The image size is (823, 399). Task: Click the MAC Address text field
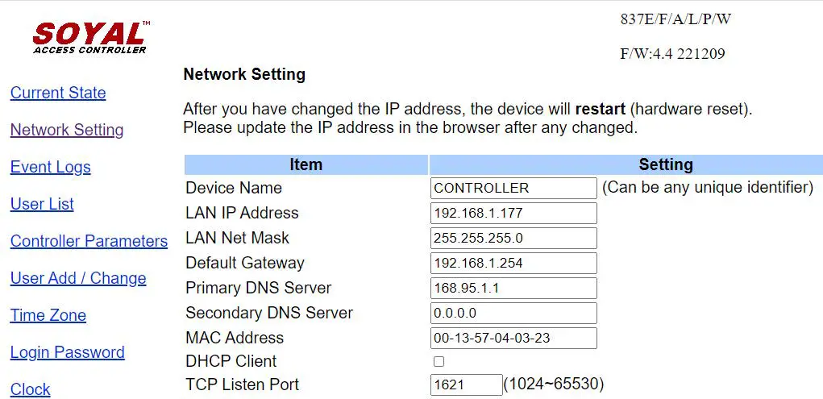click(x=513, y=338)
